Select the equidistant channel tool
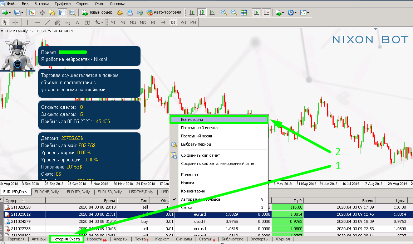The width and height of the screenshot is (413, 244). coord(57,22)
